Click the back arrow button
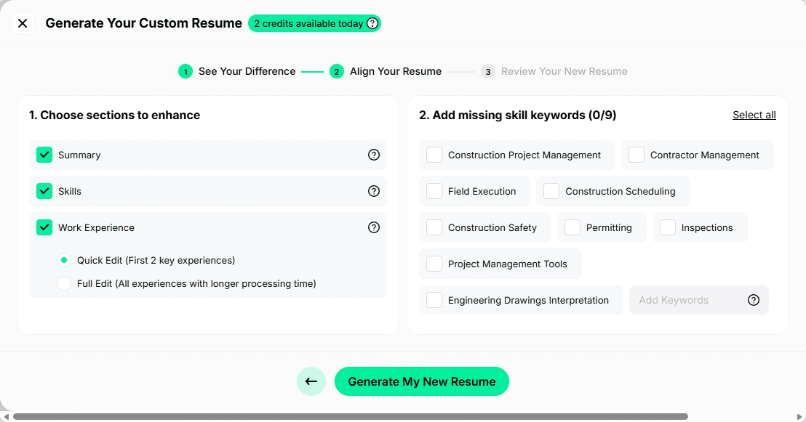Image resolution: width=806 pixels, height=422 pixels. 311,381
